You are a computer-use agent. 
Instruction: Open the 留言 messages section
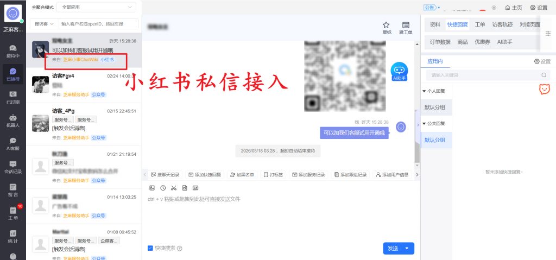(x=13, y=191)
